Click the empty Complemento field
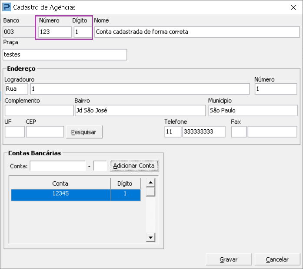This screenshot has height=269, width=303. [x=39, y=111]
